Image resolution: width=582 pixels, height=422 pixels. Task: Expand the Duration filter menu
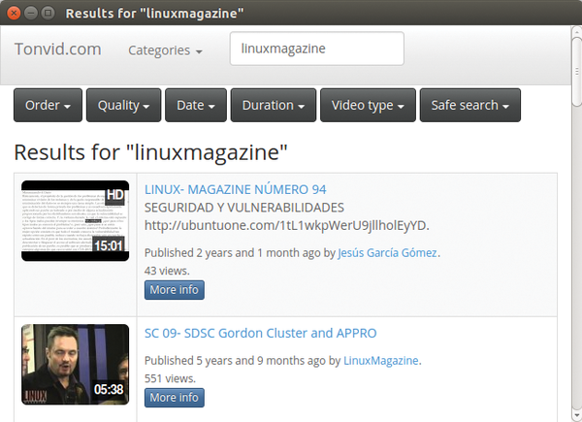point(274,105)
